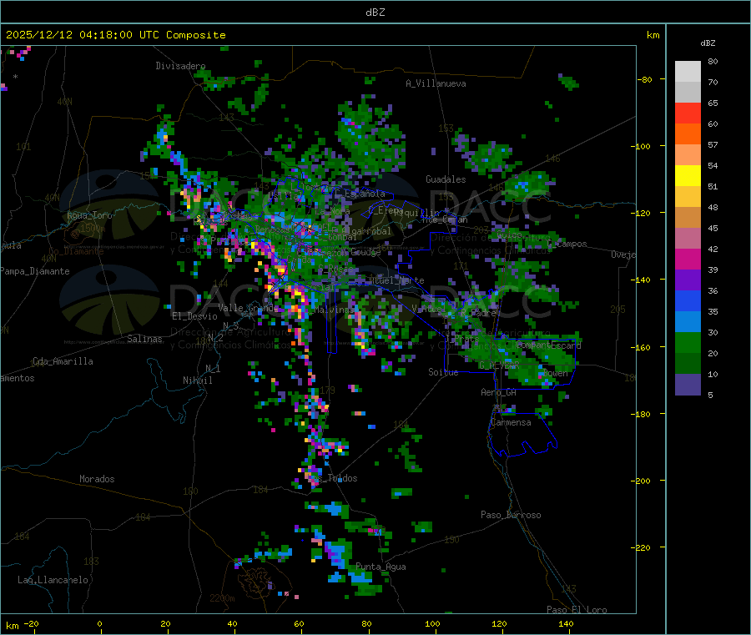Image resolution: width=751 pixels, height=635 pixels.
Task: Click the 'Paso_El_Loro' label
Action: point(577,610)
